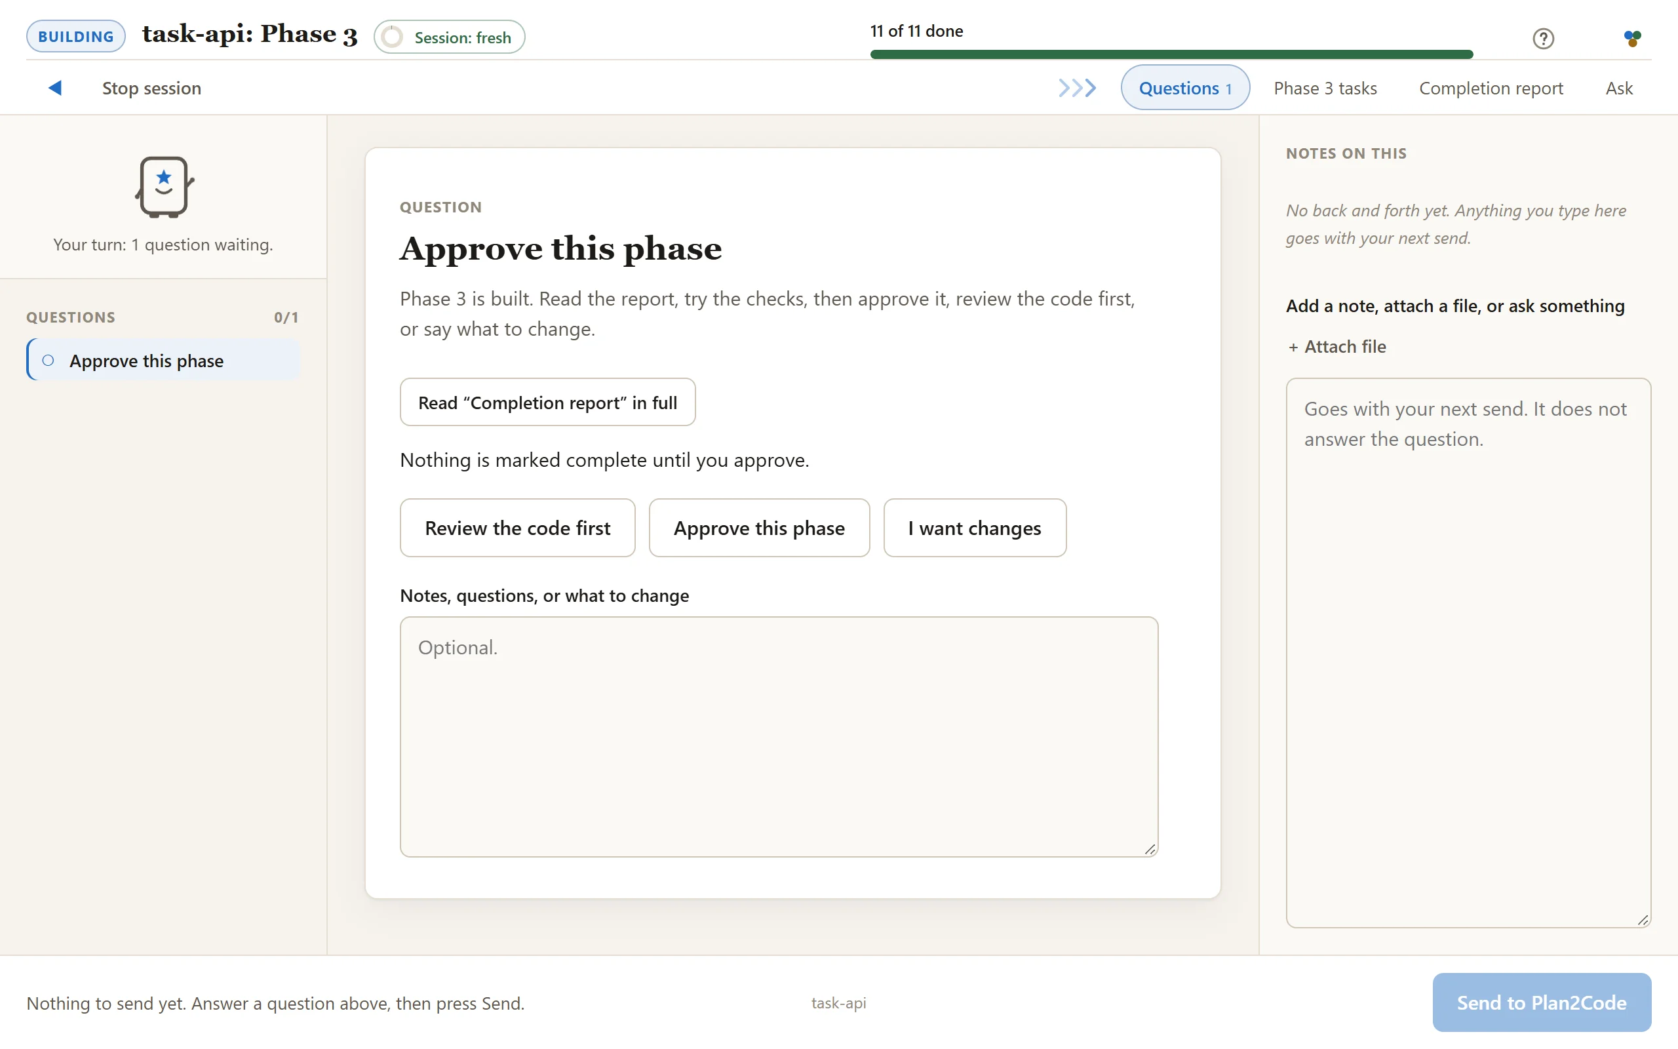The image size is (1678, 1049).
Task: Open the Completion report tab
Action: (x=1491, y=88)
